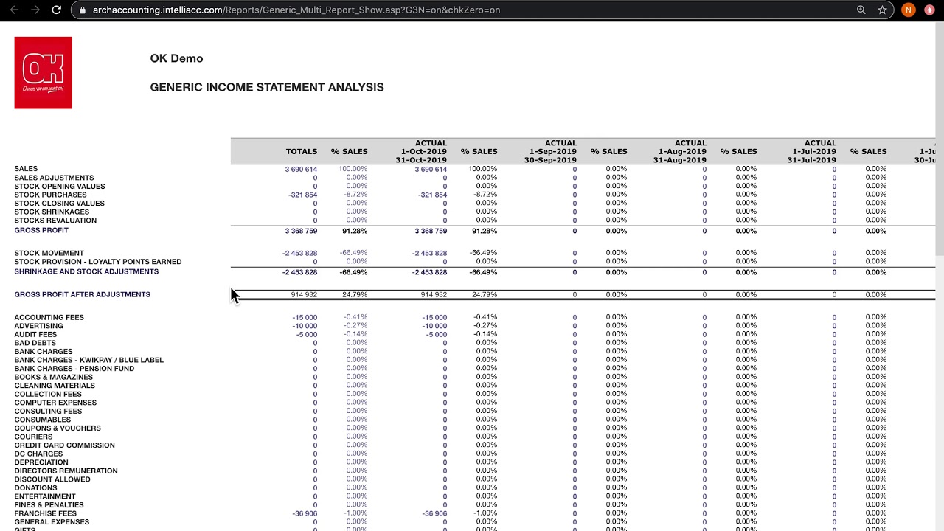Click Gross Profit After Adjustments label
Viewport: 944px width, 531px height.
(82, 294)
